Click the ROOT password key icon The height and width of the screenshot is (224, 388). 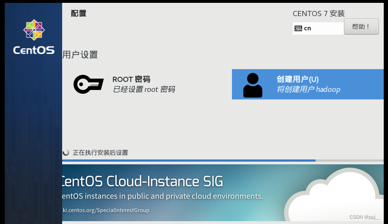pos(88,84)
